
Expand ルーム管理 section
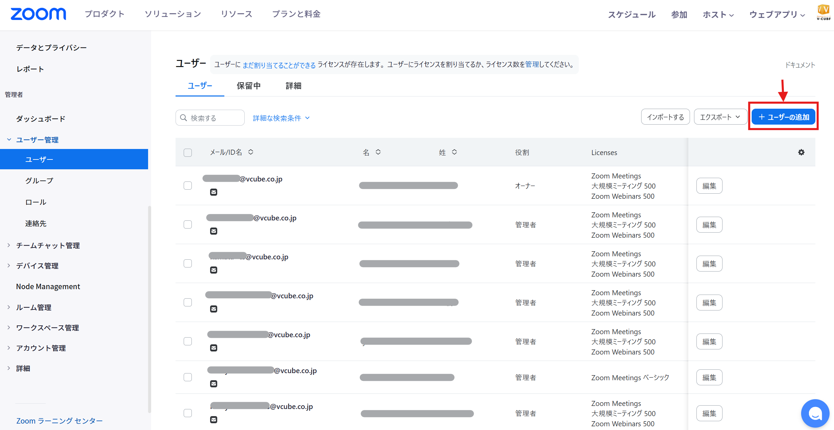(9, 307)
